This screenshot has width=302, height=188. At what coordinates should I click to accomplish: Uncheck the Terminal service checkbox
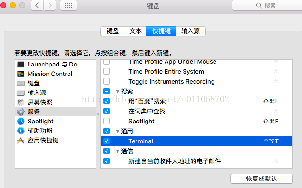click(107, 141)
